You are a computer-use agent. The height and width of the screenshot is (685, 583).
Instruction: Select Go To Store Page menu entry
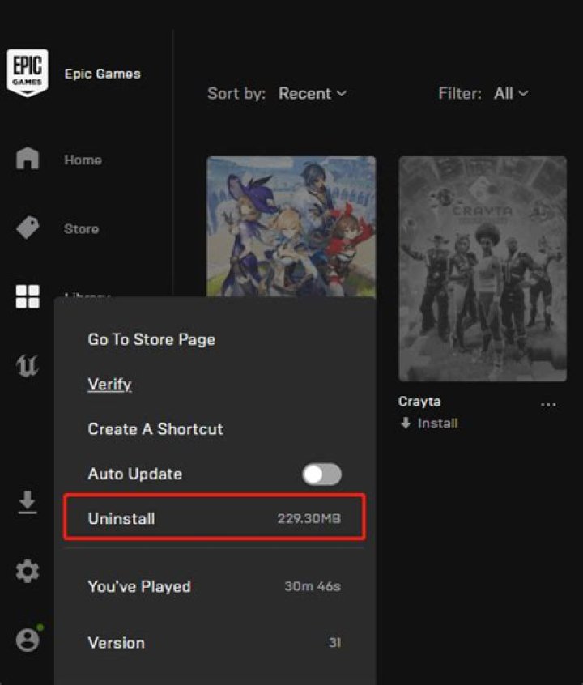click(x=151, y=339)
